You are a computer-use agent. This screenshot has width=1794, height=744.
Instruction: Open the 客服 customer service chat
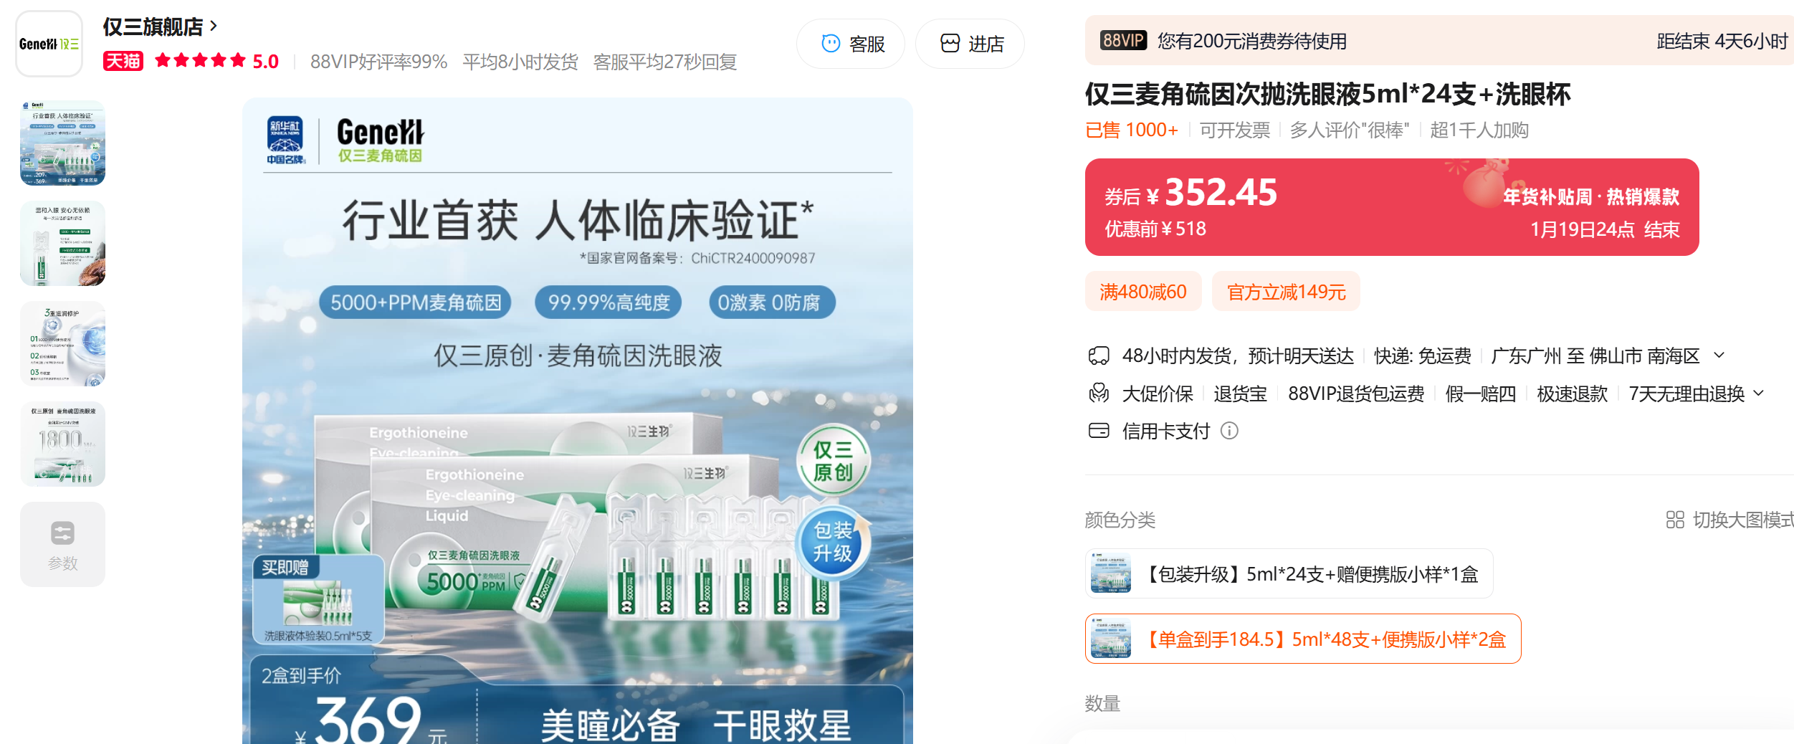[x=851, y=44]
